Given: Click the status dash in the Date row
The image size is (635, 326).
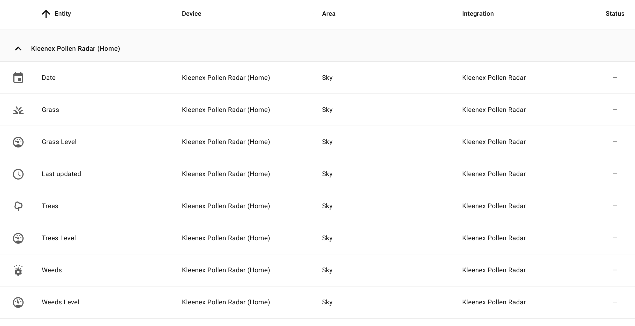Looking at the screenshot, I should click(x=615, y=78).
